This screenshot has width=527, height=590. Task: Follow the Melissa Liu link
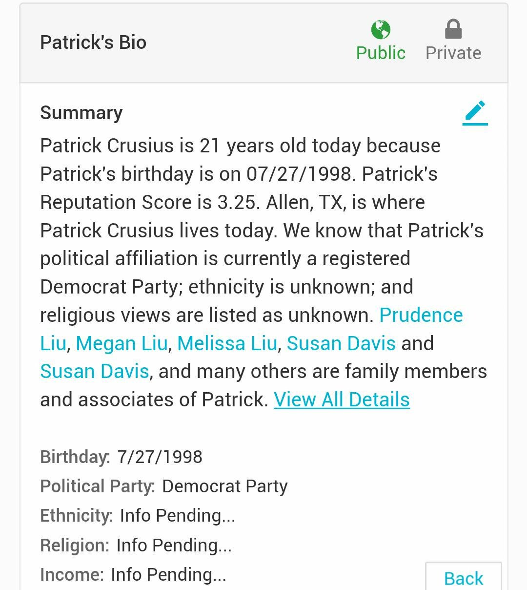pyautogui.click(x=227, y=343)
